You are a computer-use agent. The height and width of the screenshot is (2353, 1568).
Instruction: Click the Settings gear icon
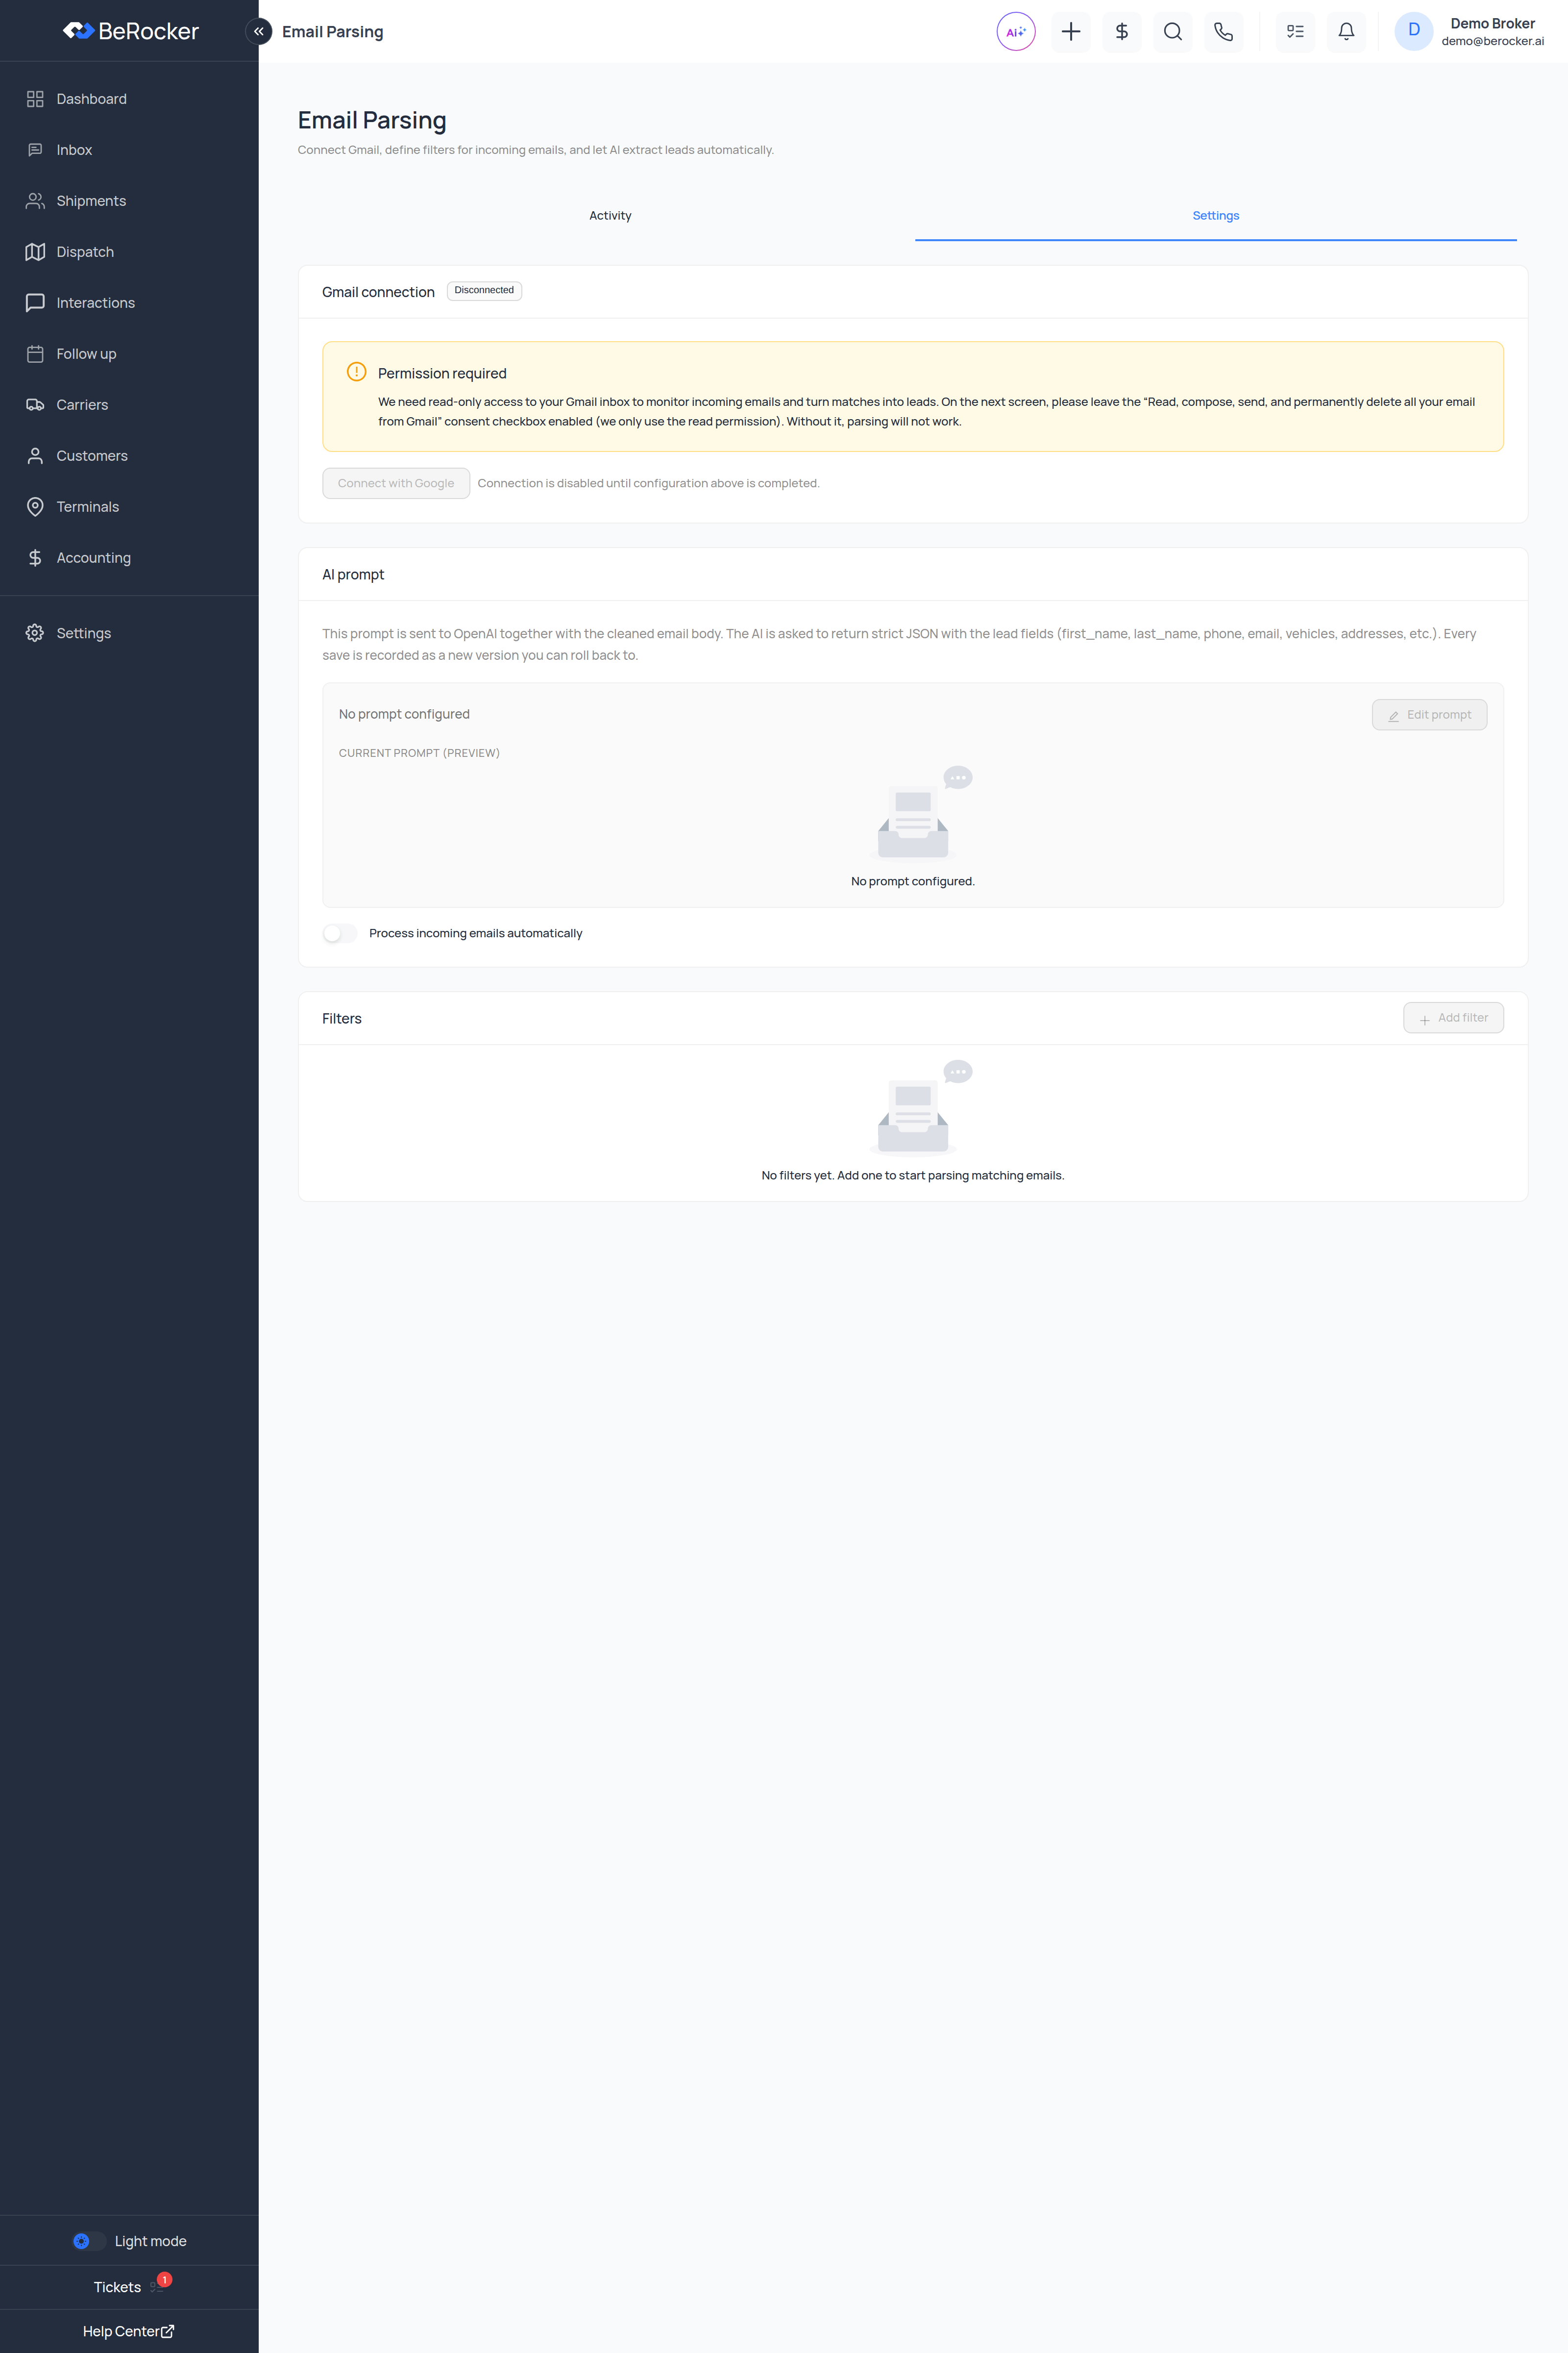(35, 633)
